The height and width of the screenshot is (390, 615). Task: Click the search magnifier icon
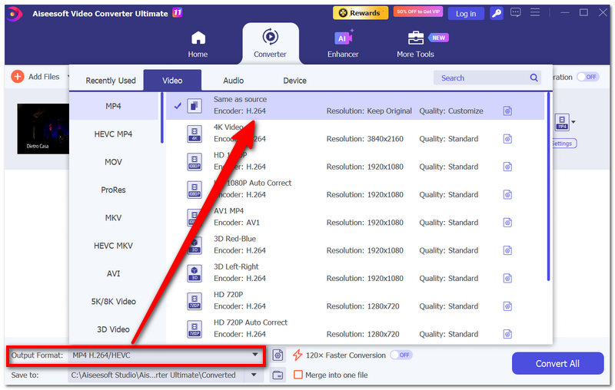(x=534, y=78)
